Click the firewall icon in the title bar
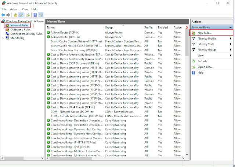The height and width of the screenshot is (167, 235). [x=4, y=3]
